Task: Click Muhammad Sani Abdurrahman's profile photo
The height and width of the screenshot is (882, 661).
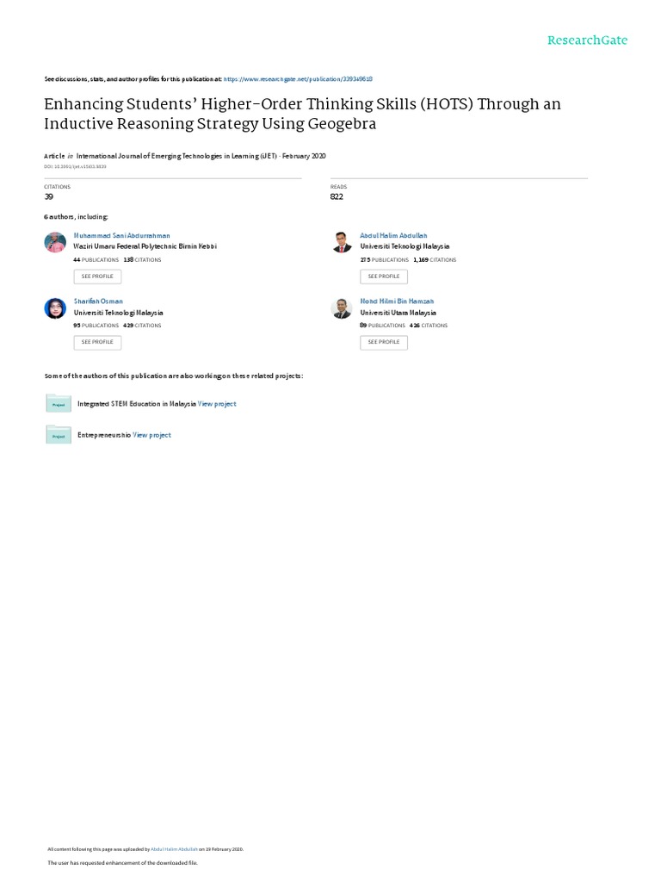Action: 55,242
